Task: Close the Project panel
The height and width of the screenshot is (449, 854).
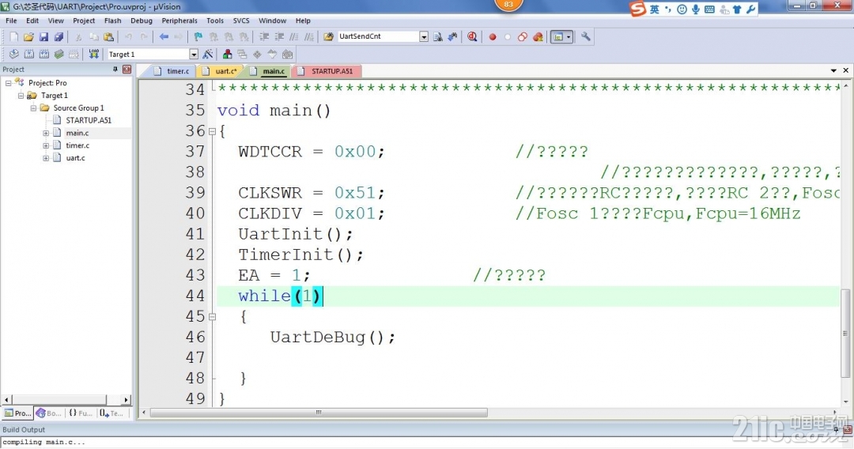Action: pyautogui.click(x=127, y=69)
